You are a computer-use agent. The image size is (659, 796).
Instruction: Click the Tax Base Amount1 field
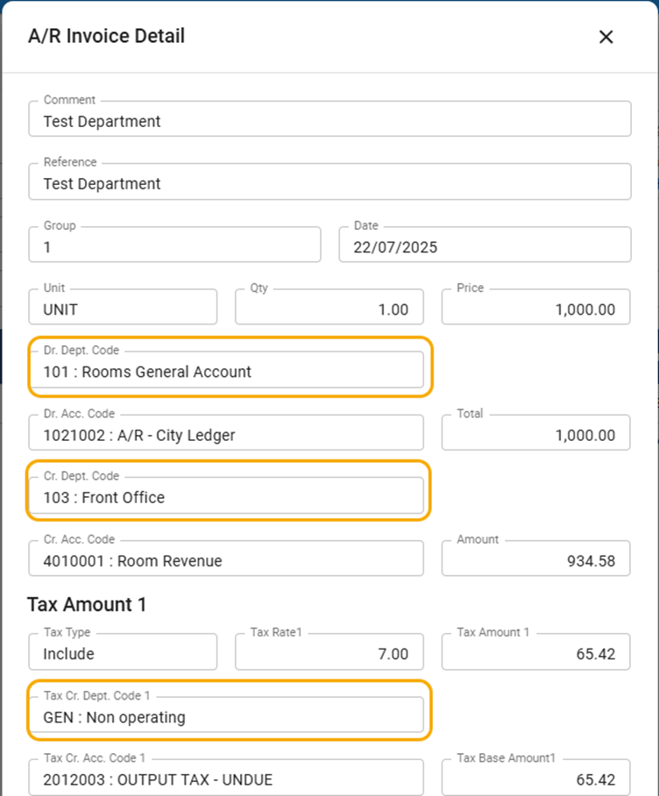(535, 778)
